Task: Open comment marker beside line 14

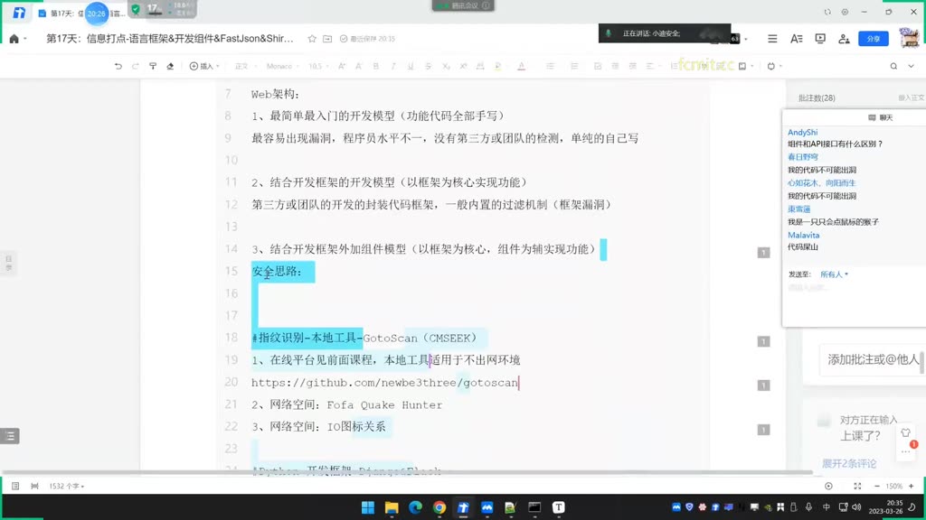Action: 763,253
